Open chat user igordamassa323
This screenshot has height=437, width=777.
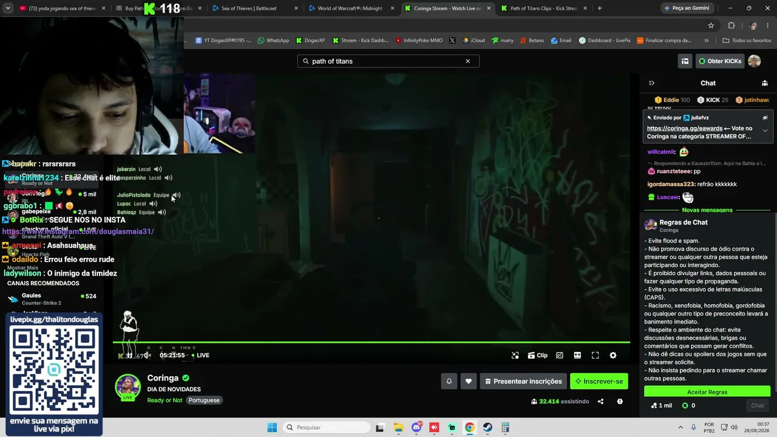pyautogui.click(x=671, y=184)
